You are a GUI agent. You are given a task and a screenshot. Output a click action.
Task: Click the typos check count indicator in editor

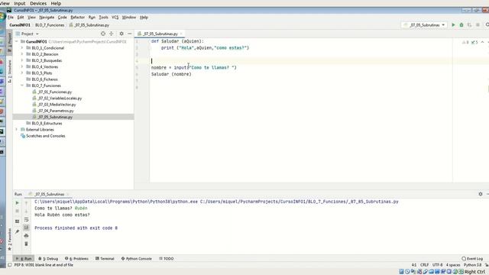[474, 43]
